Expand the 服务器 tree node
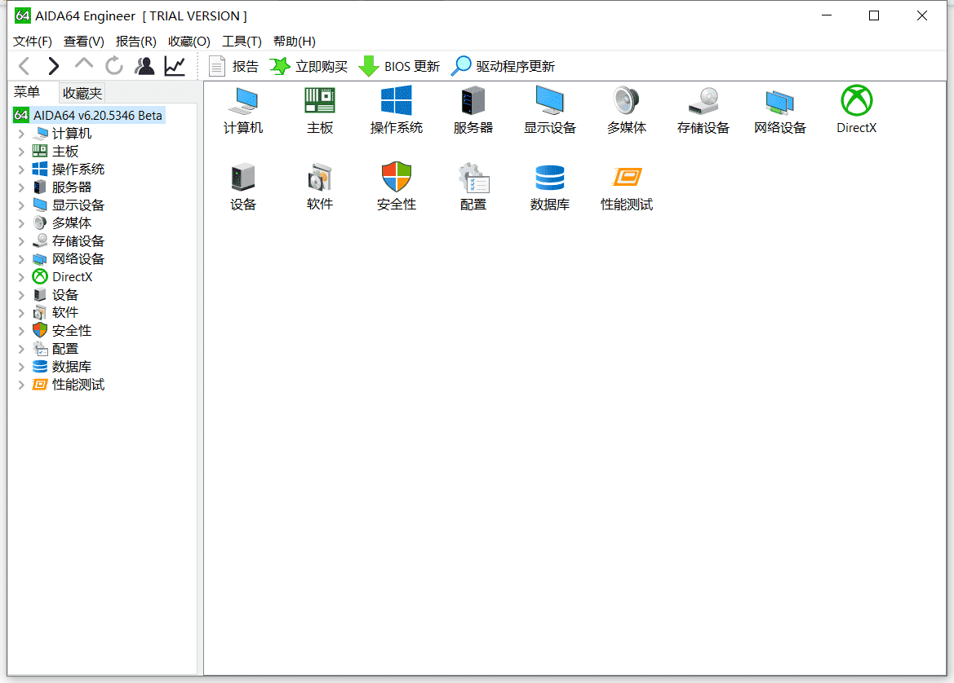Image resolution: width=954 pixels, height=683 pixels. (21, 187)
